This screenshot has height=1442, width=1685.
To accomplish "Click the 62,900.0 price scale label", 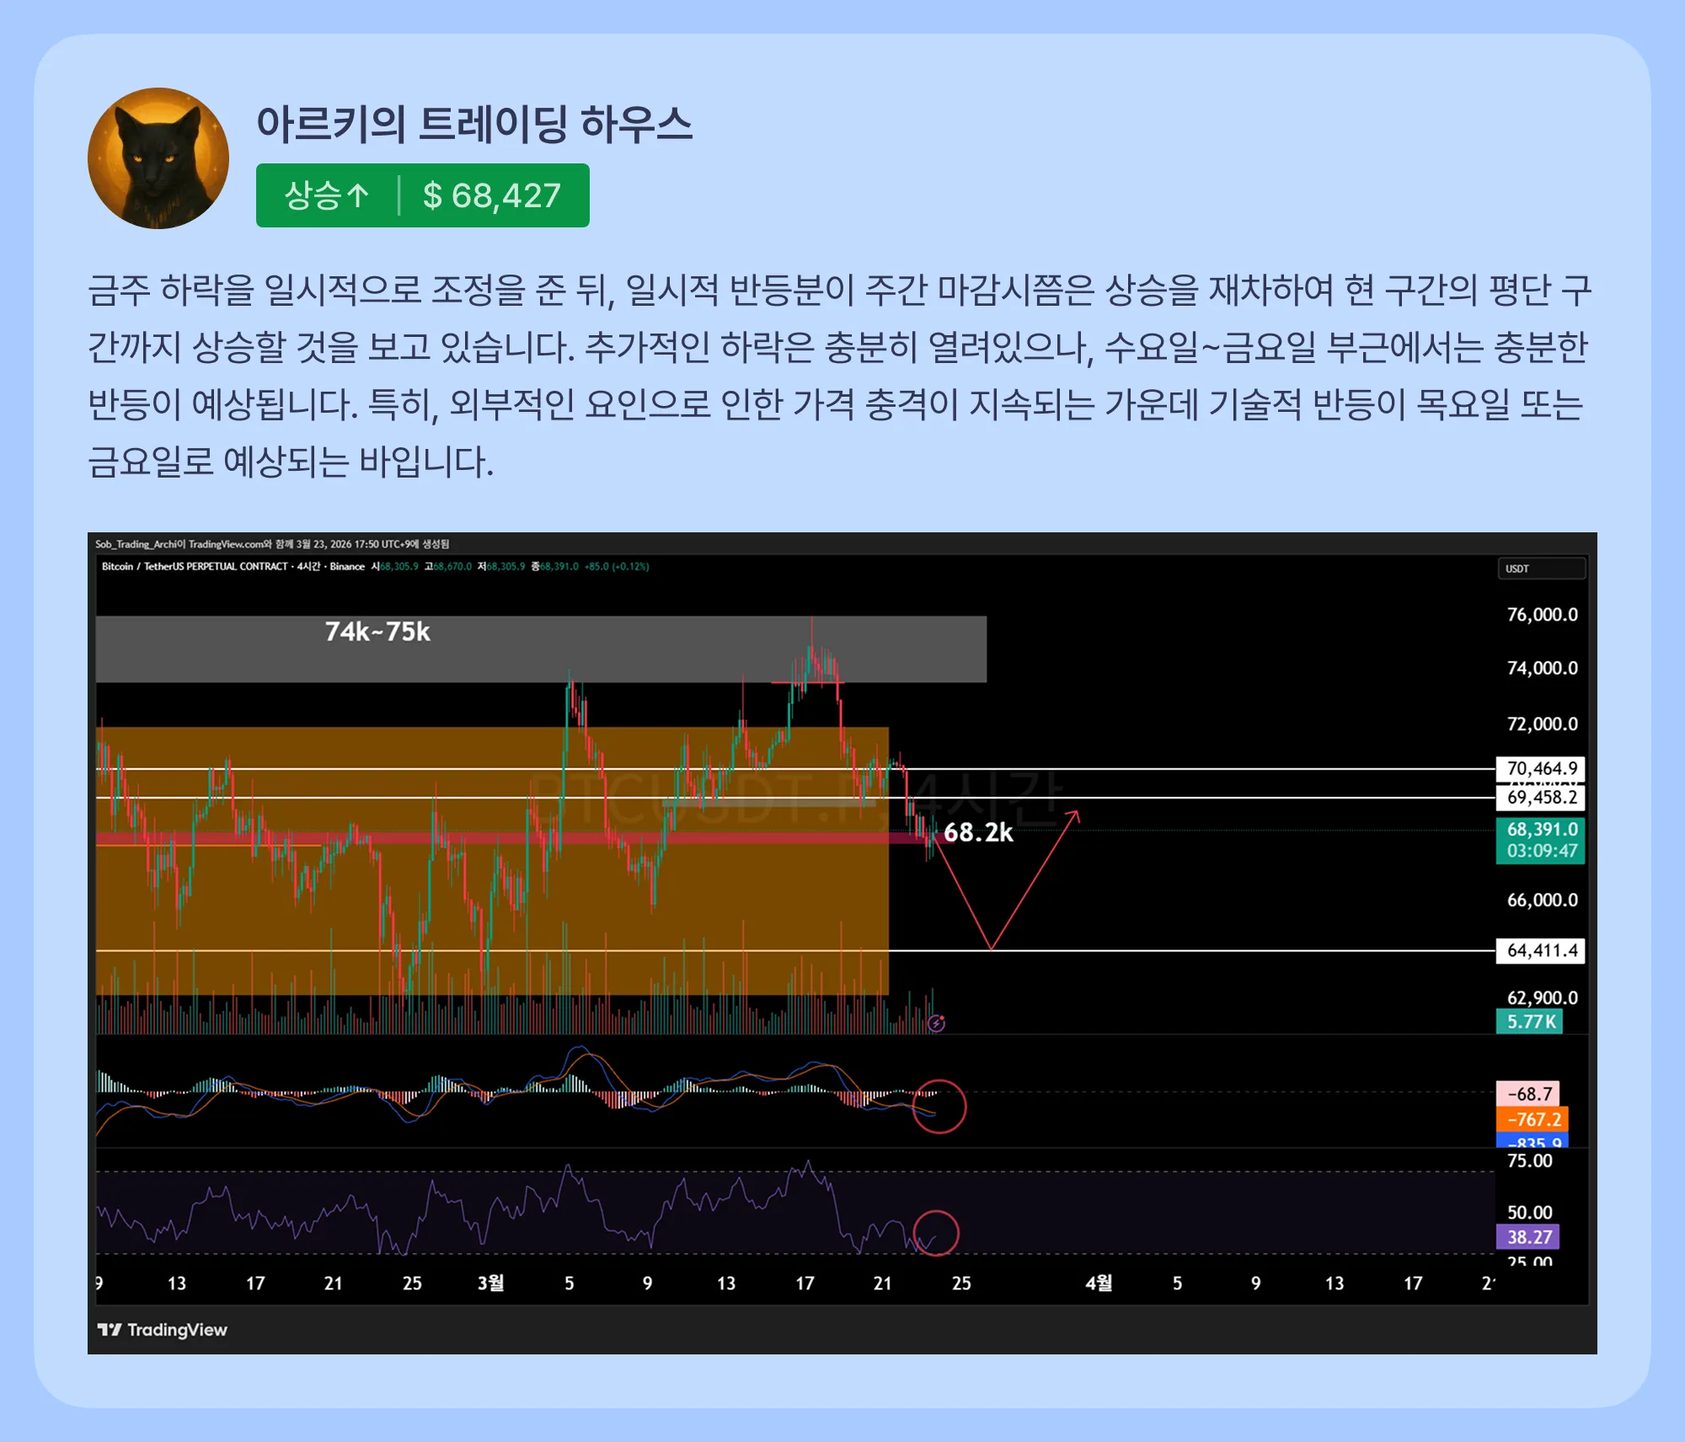I will coord(1542,997).
